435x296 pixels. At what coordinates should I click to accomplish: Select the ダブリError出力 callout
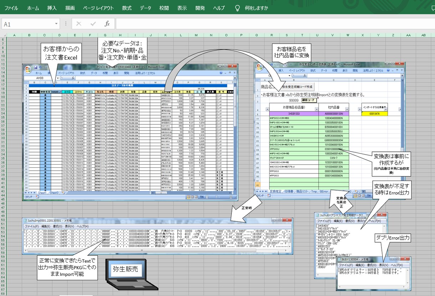point(393,238)
